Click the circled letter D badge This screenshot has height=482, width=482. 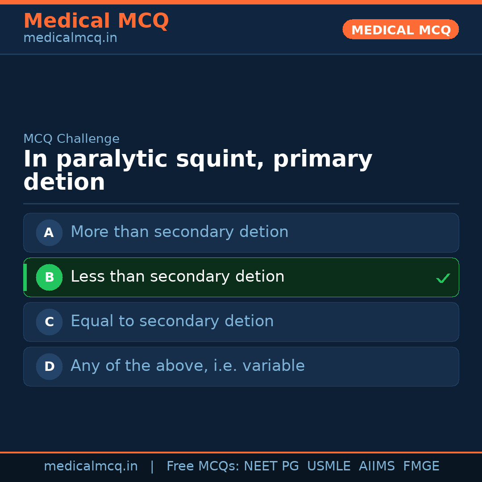coord(49,366)
